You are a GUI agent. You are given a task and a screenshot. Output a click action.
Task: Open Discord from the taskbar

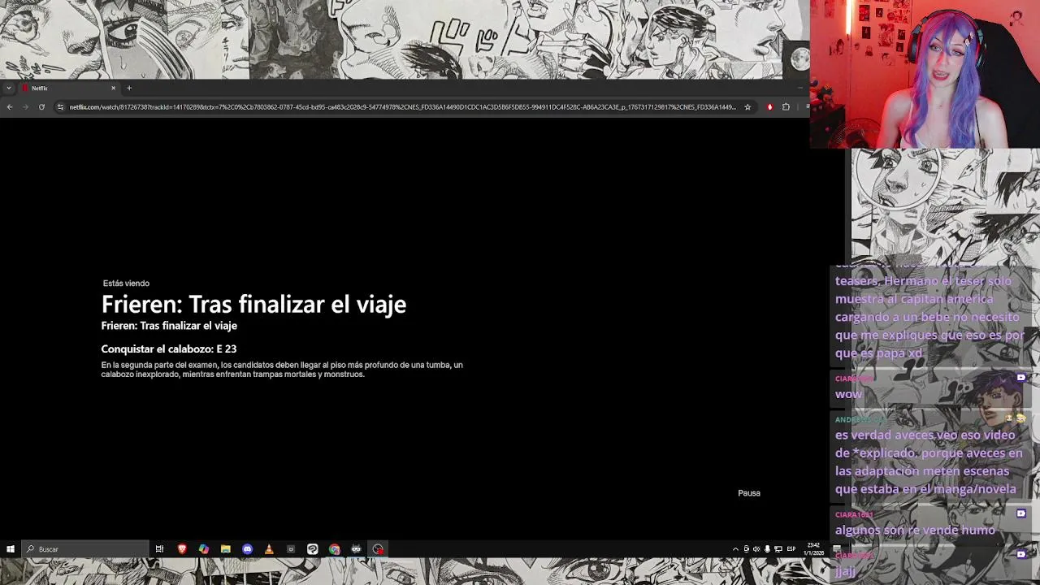coord(247,549)
